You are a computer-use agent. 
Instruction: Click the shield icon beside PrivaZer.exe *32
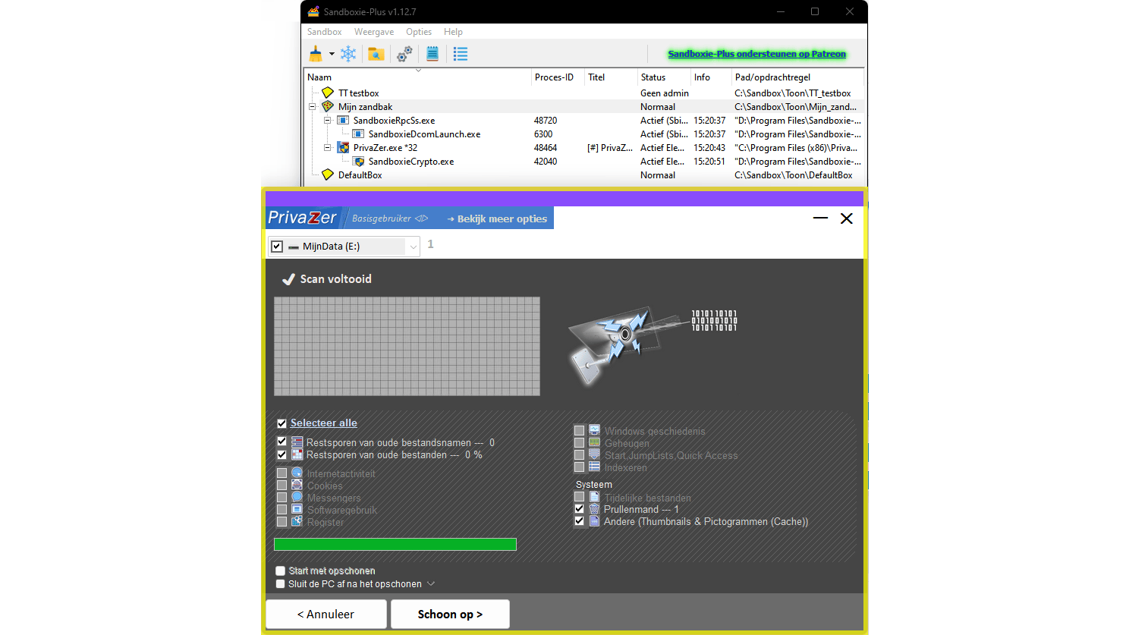pos(343,147)
